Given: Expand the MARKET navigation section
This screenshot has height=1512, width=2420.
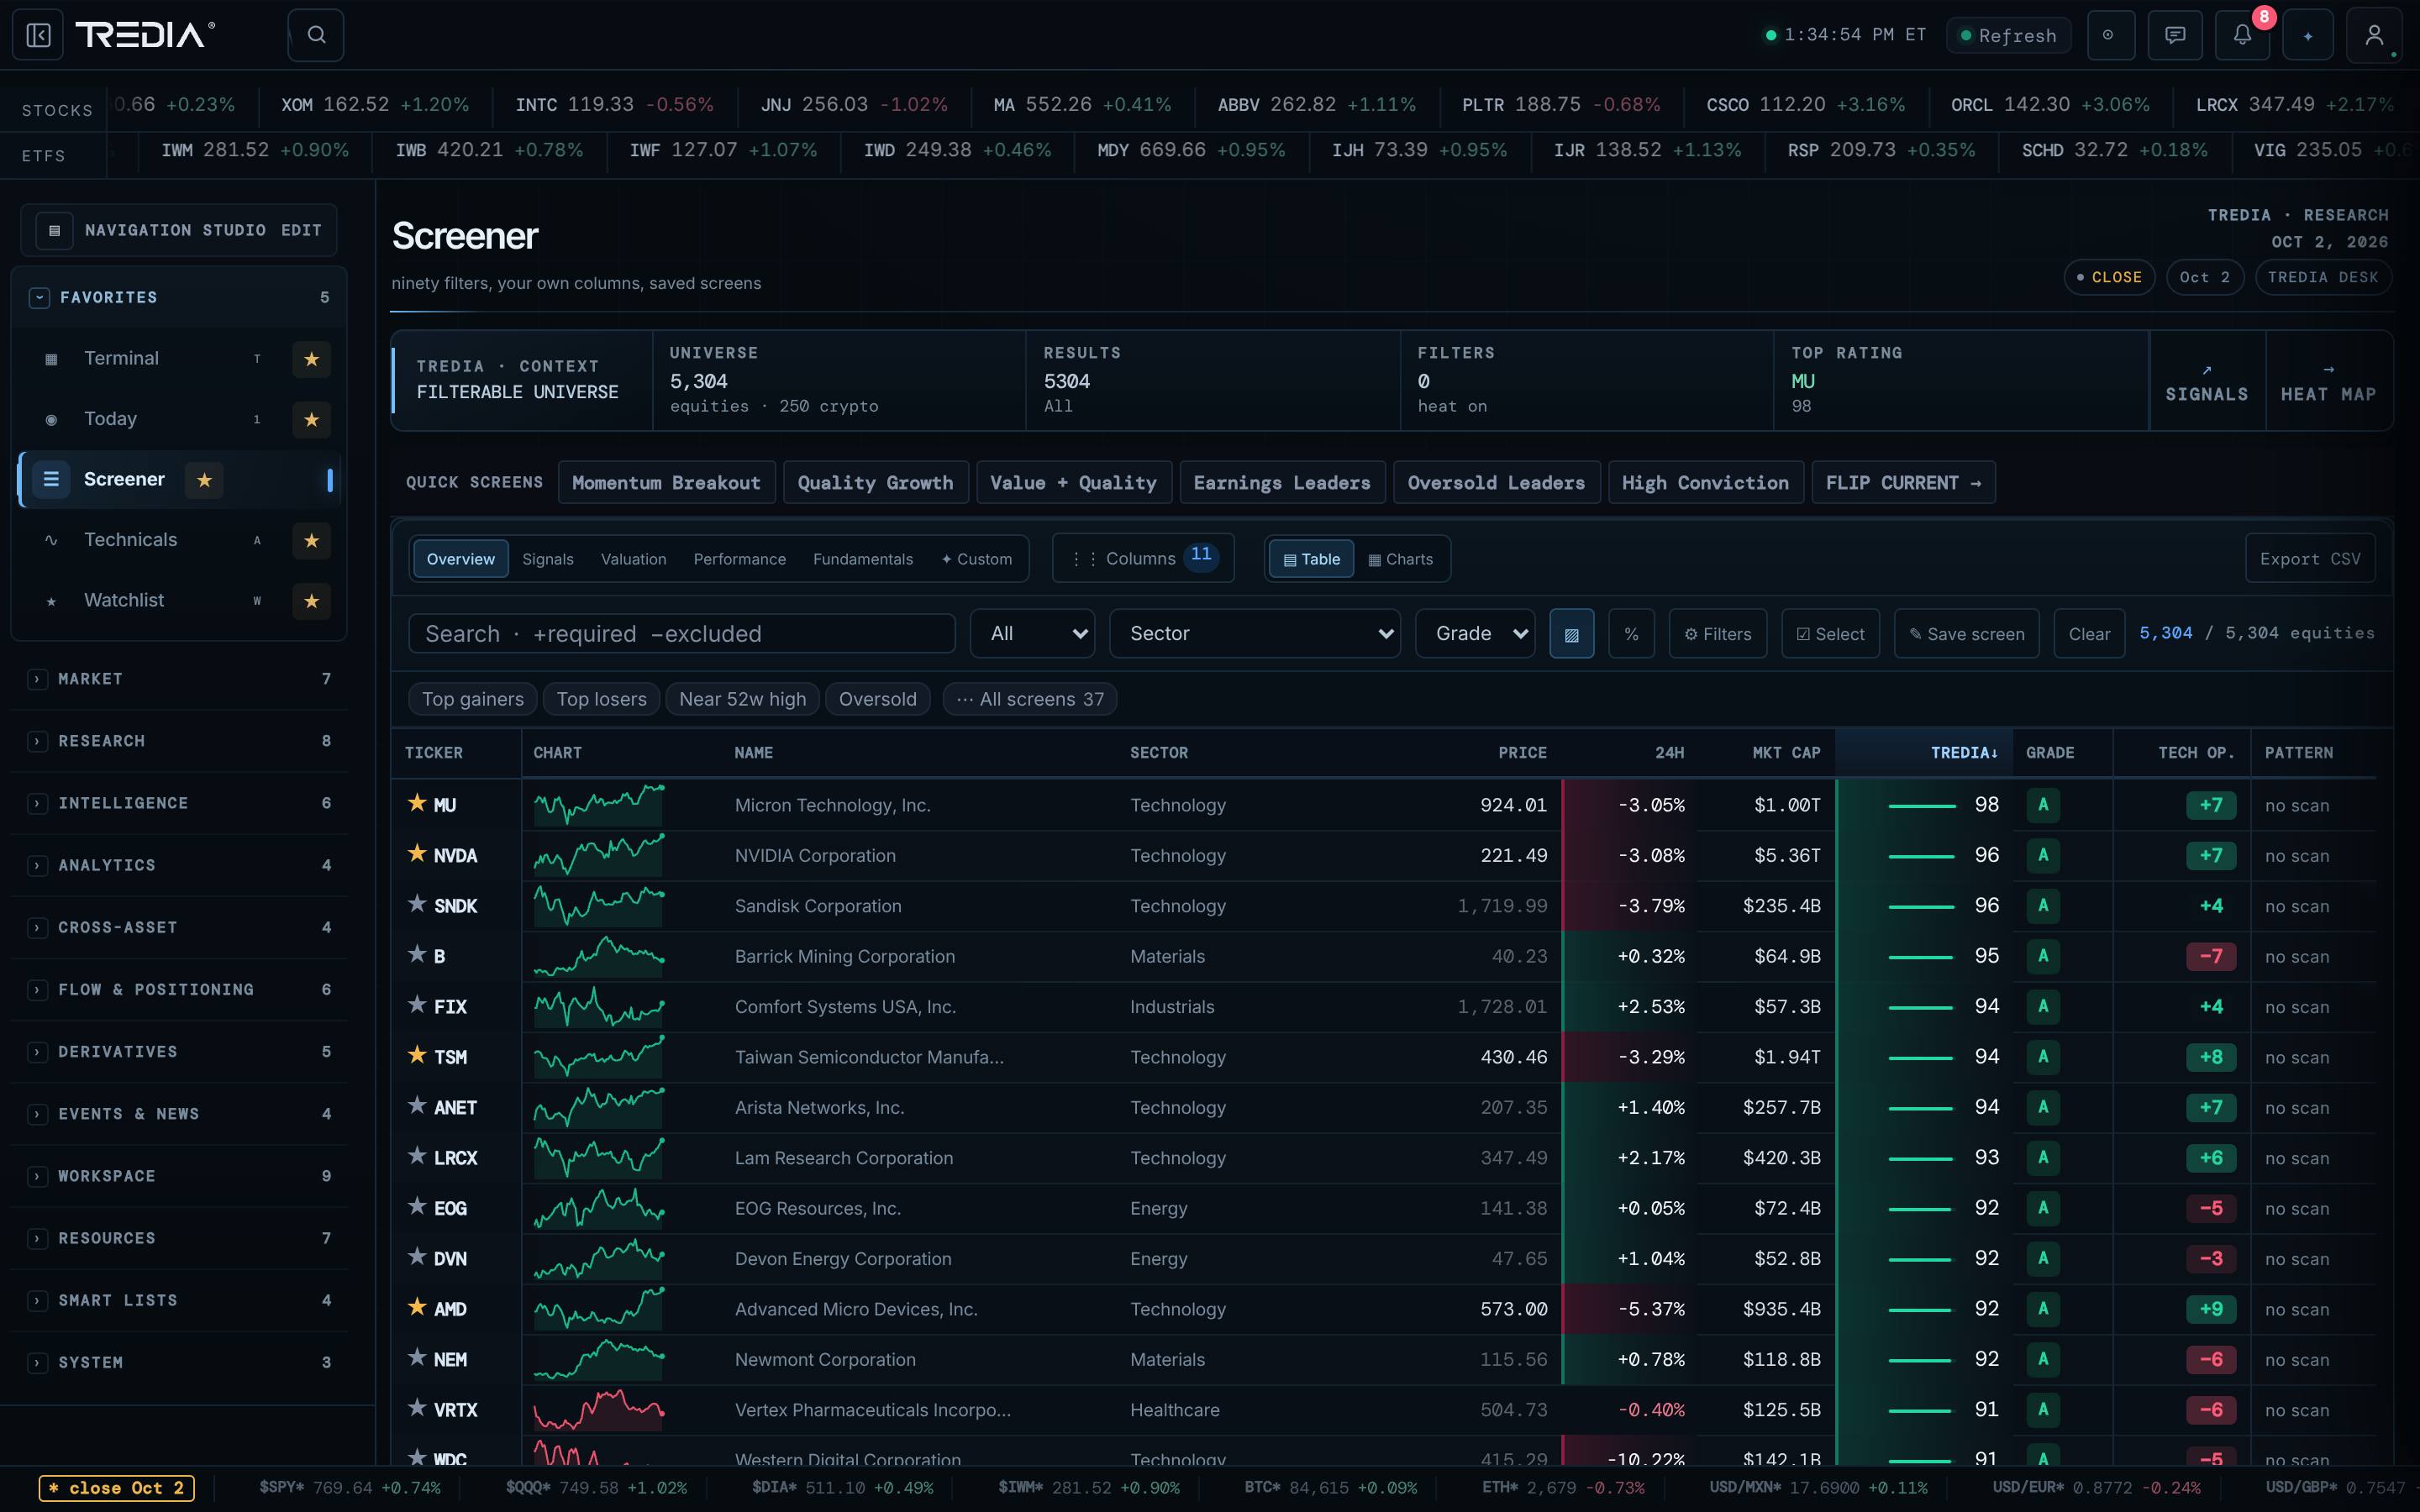Looking at the screenshot, I should click(180, 679).
